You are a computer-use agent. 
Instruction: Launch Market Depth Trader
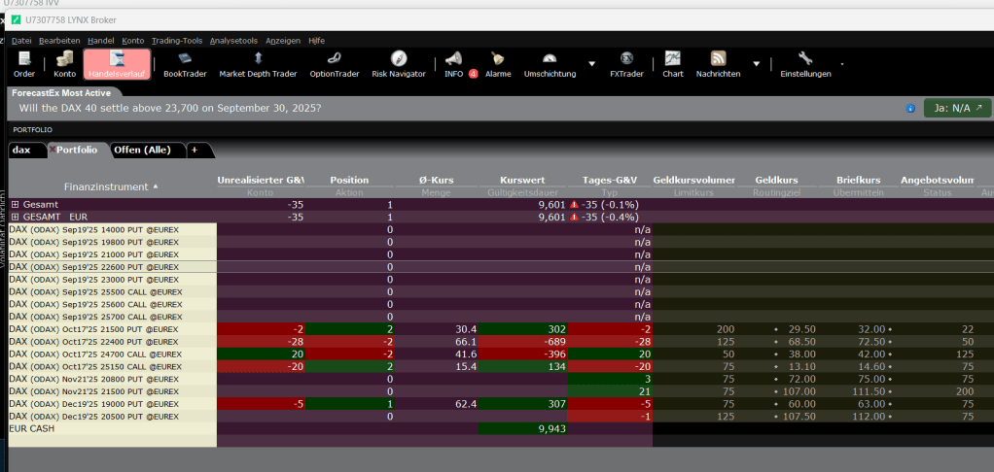(x=258, y=64)
